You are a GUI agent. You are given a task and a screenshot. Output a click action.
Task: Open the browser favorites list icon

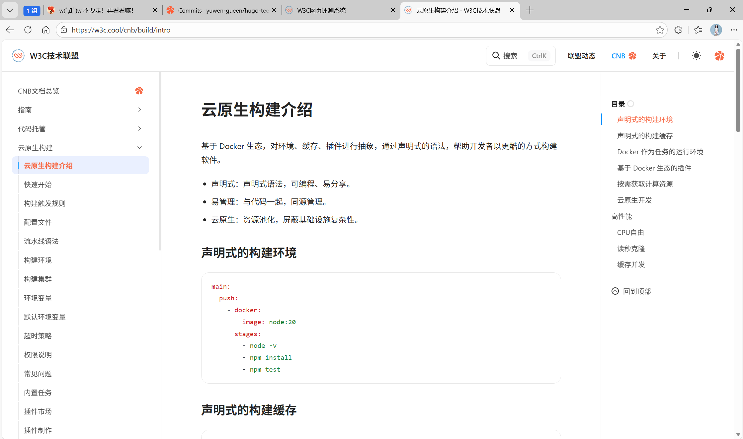pos(698,30)
